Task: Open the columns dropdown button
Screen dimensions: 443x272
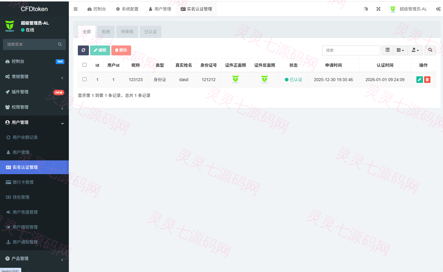Action: (400, 50)
